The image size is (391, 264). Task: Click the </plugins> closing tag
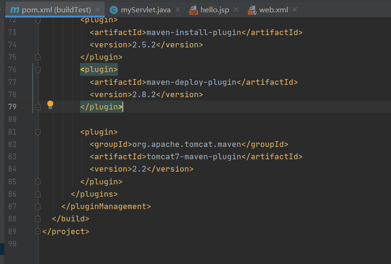(94, 194)
